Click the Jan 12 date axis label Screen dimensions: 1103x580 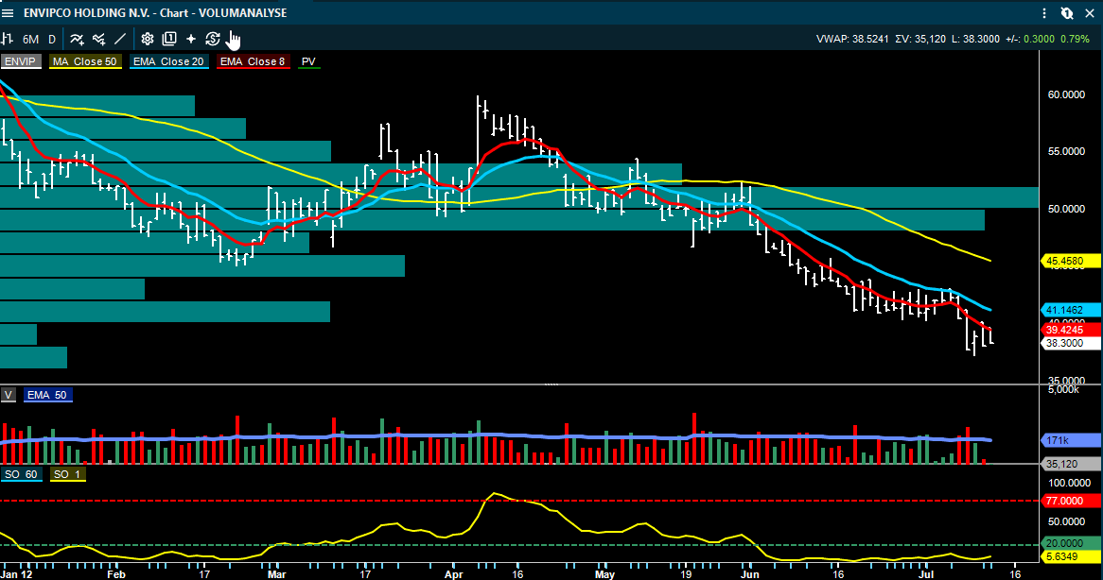[17, 574]
